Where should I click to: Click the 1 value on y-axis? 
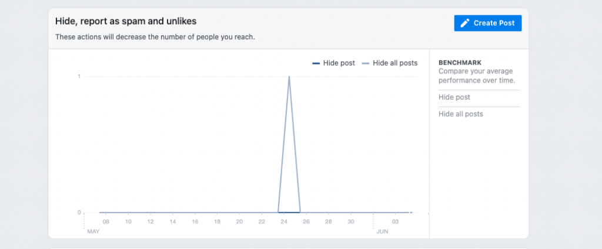(x=79, y=77)
